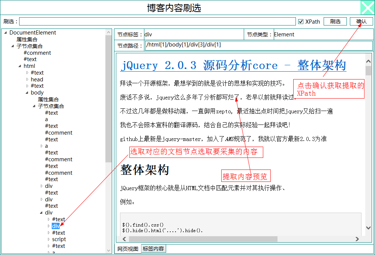This screenshot has height=255, width=375.
Task: Click the tree panel vertical scrollbar thumb
Action: (108, 99)
